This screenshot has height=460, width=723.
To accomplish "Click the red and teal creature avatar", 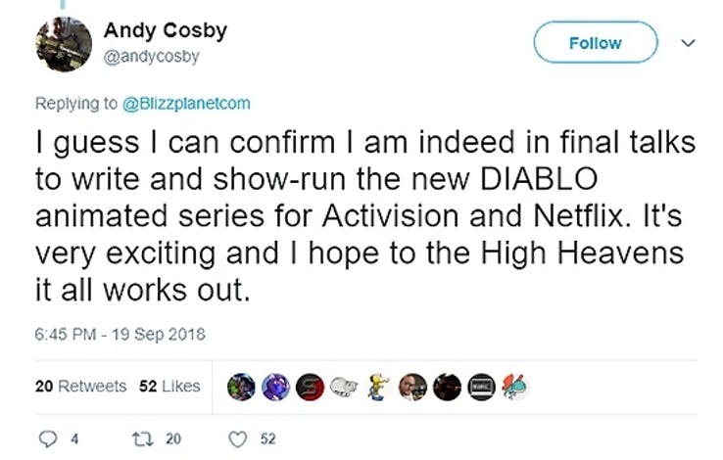I will [x=513, y=386].
